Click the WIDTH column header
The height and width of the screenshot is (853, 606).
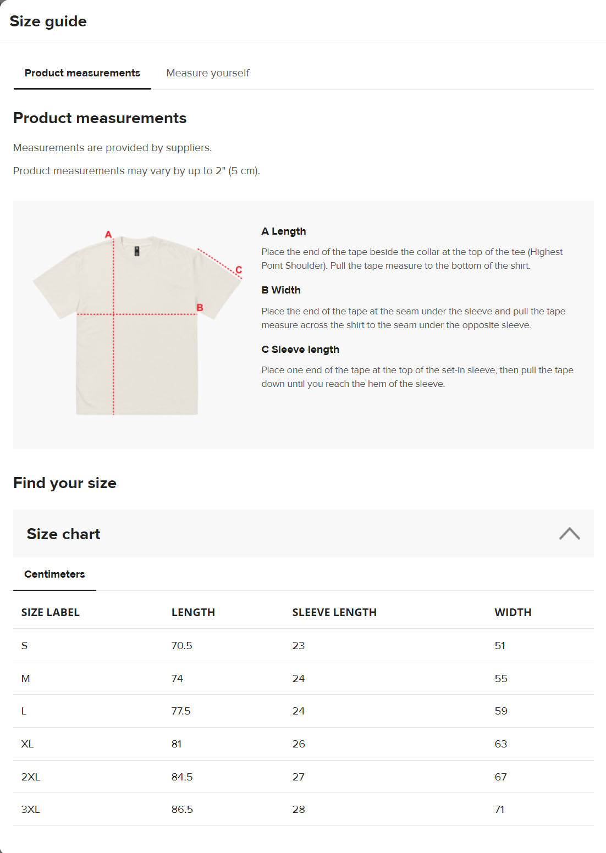pyautogui.click(x=513, y=612)
